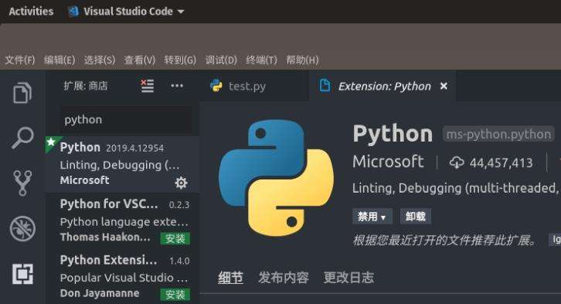Close the Extension: Python tab
Screen dimensions: 561x304
click(444, 86)
